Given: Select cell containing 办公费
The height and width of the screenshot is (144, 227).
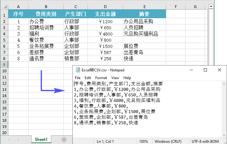Looking at the screenshot, I should coord(46,21).
